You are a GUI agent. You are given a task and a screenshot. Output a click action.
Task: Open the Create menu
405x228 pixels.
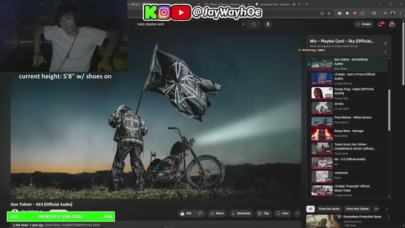tap(363, 24)
